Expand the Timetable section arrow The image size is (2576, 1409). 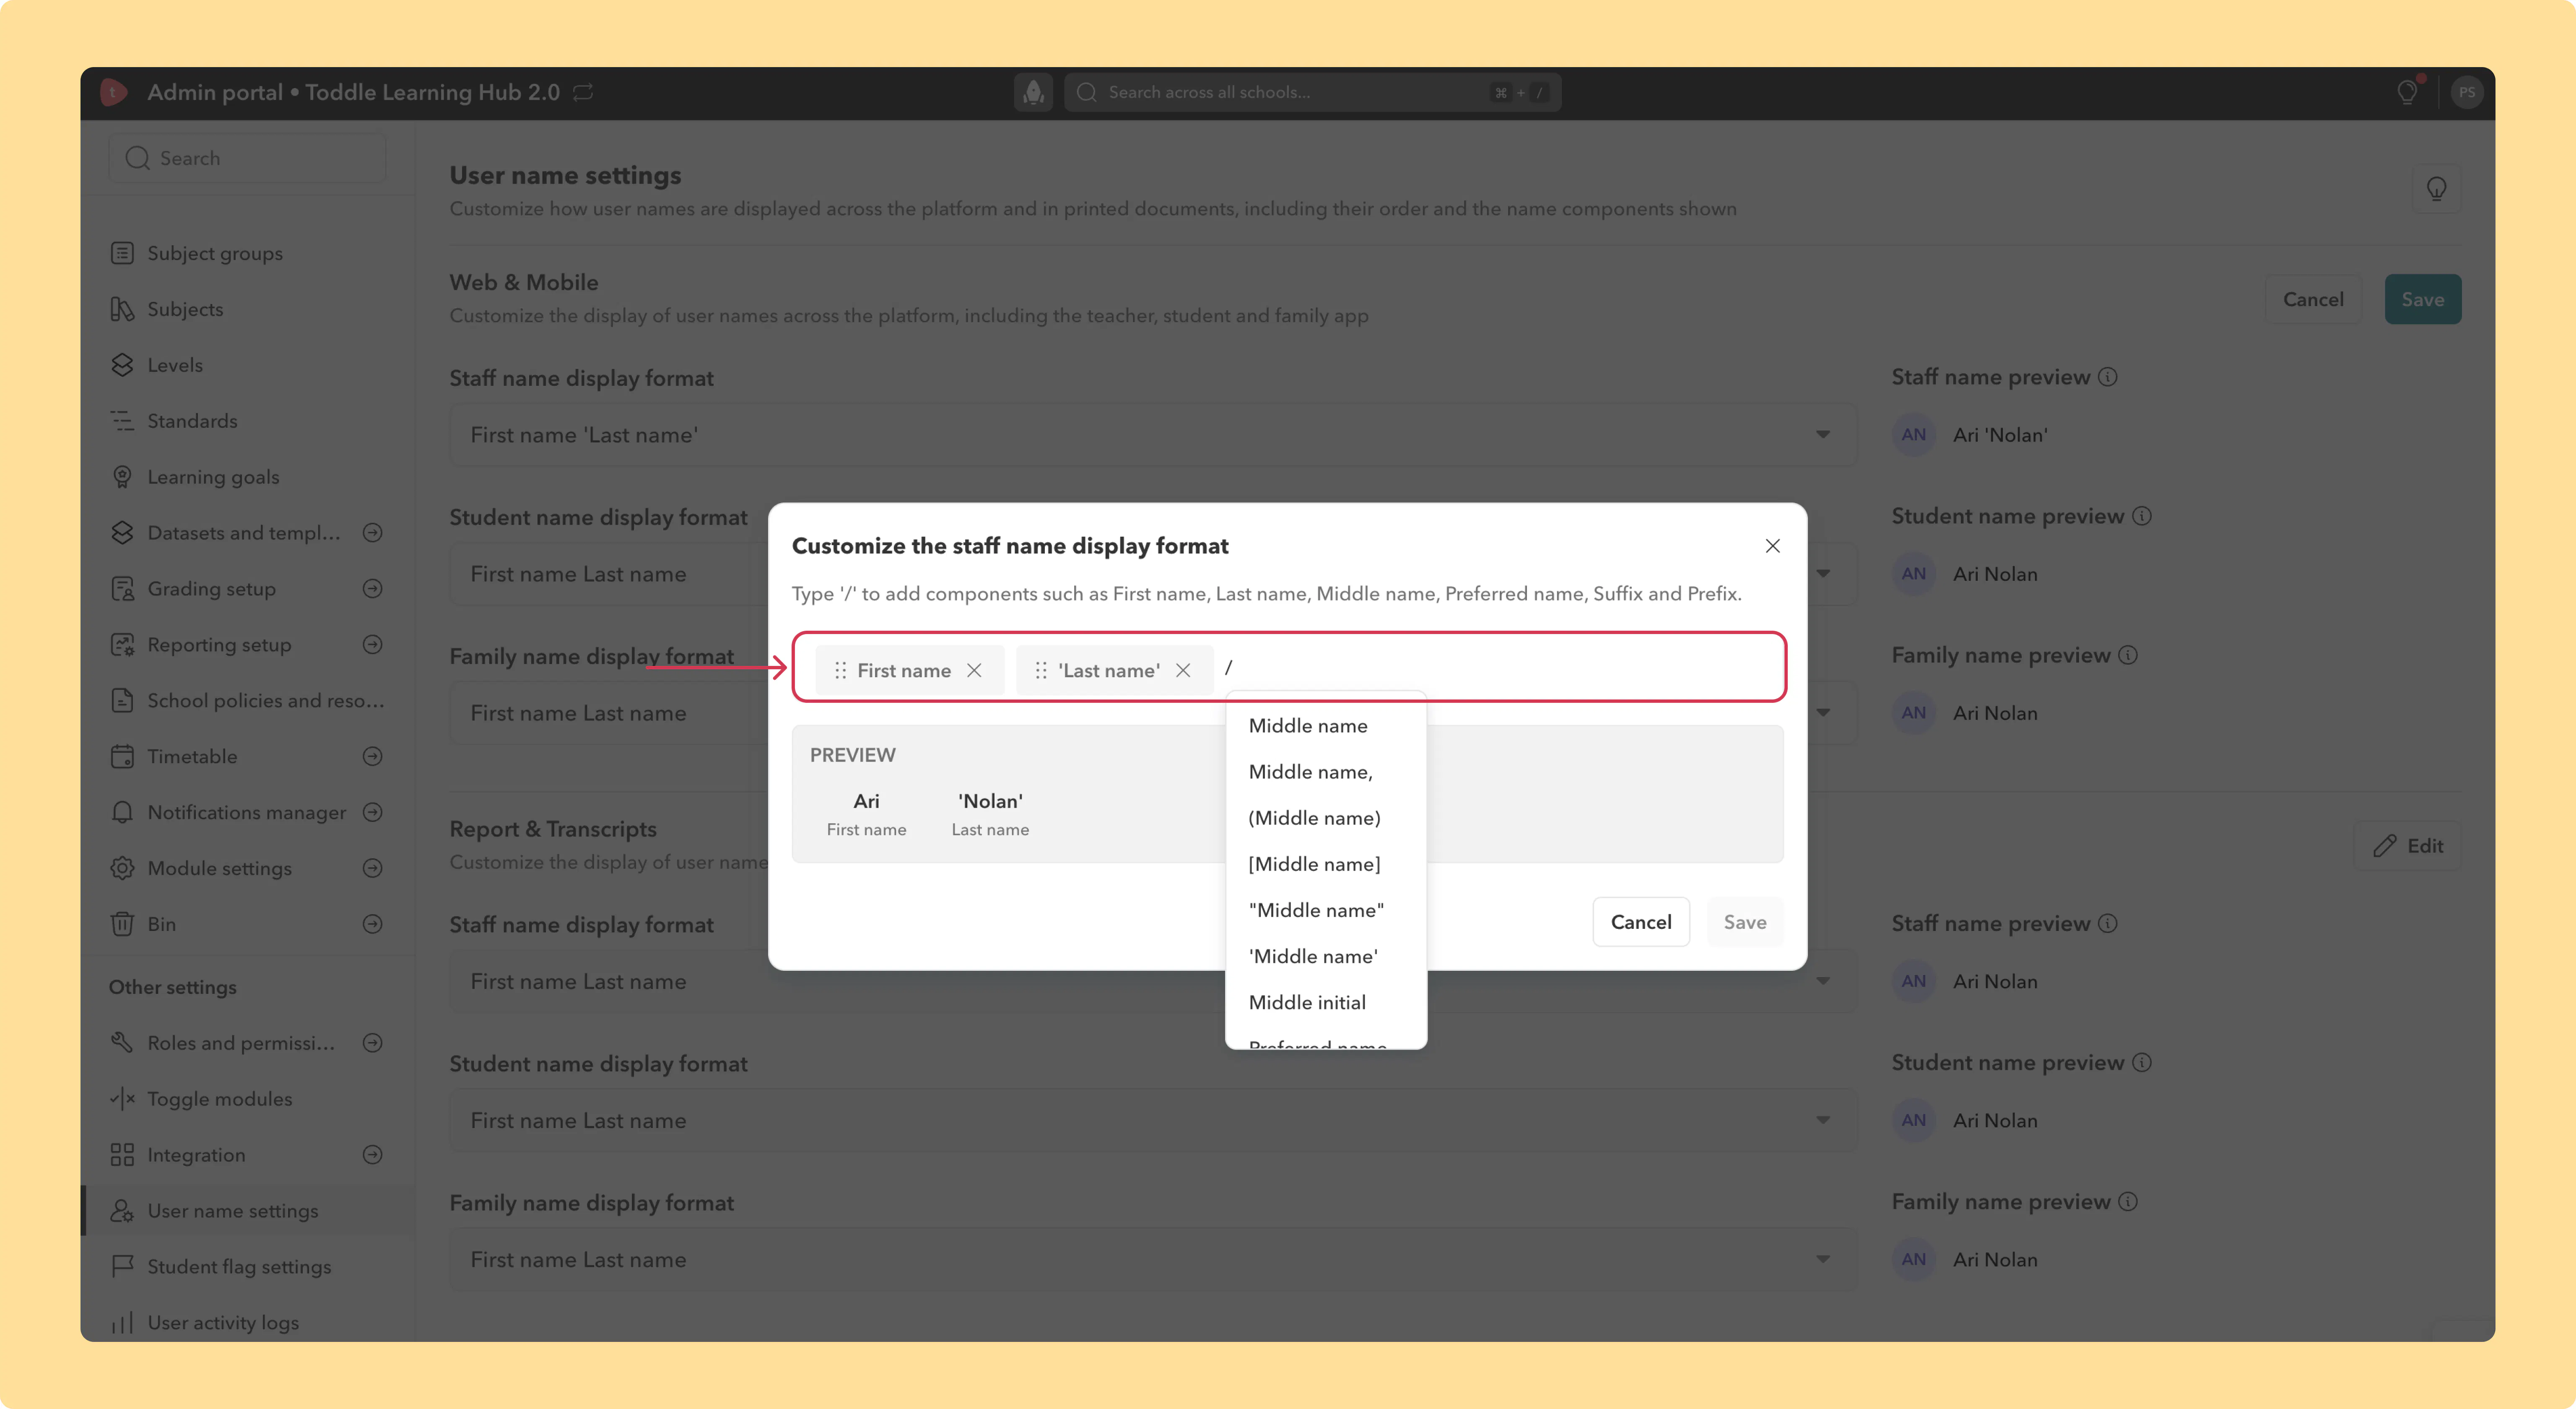tap(372, 756)
